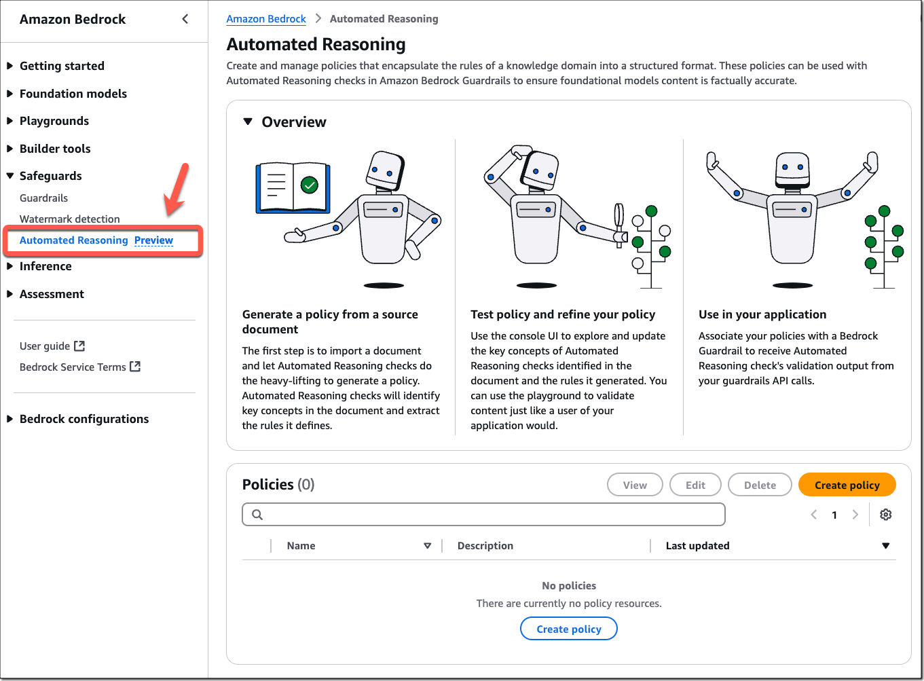Collapse the Overview section triangle
The width and height of the screenshot is (924, 681).
point(248,121)
